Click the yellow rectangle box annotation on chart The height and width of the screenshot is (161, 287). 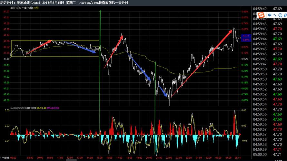(x=55, y=41)
